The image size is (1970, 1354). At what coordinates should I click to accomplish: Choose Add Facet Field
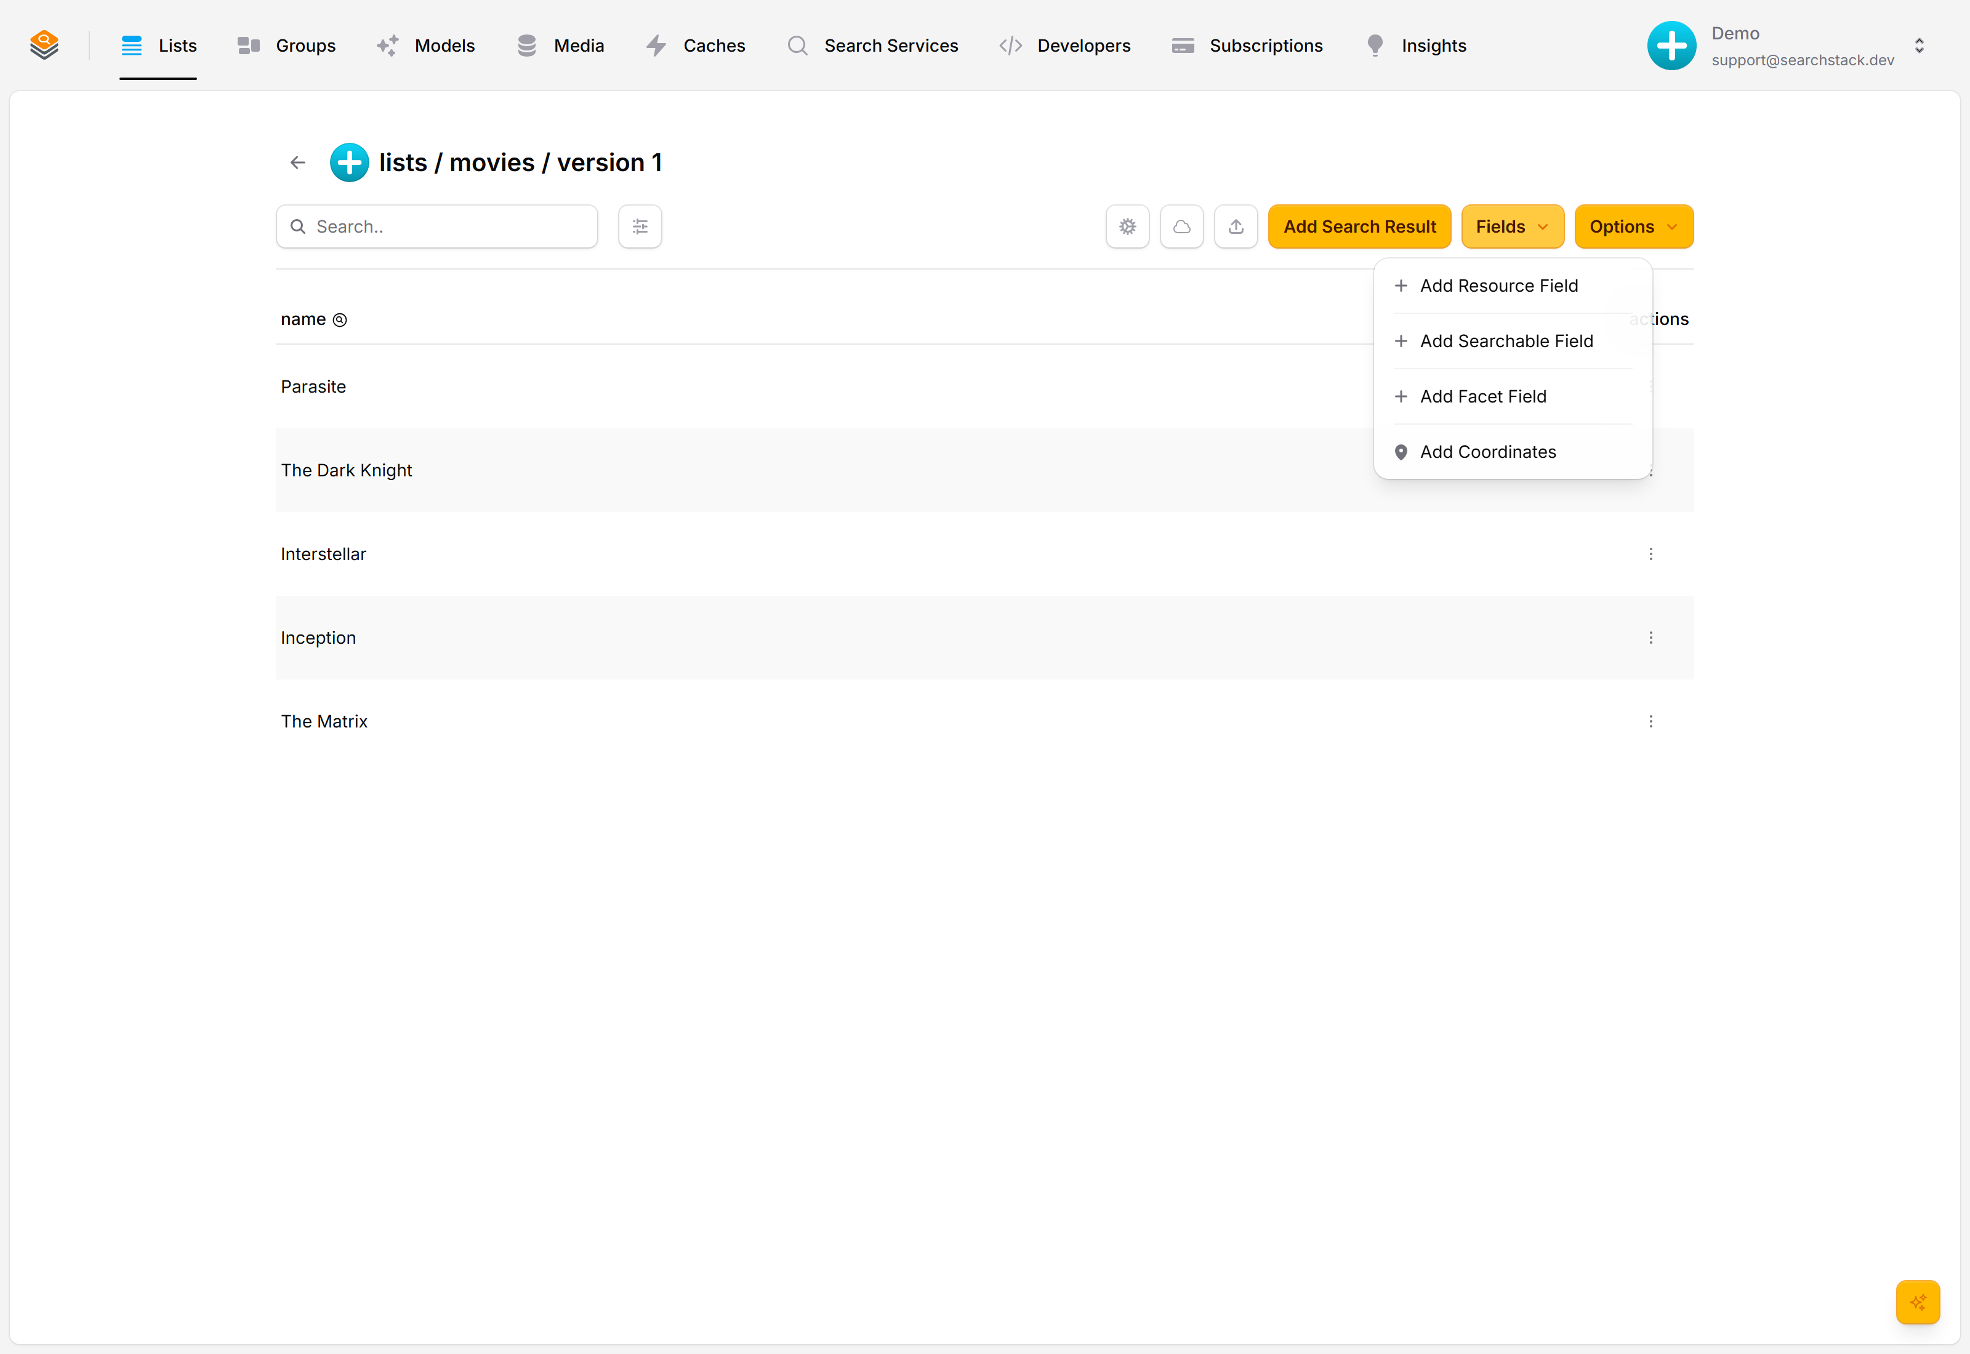click(1513, 396)
